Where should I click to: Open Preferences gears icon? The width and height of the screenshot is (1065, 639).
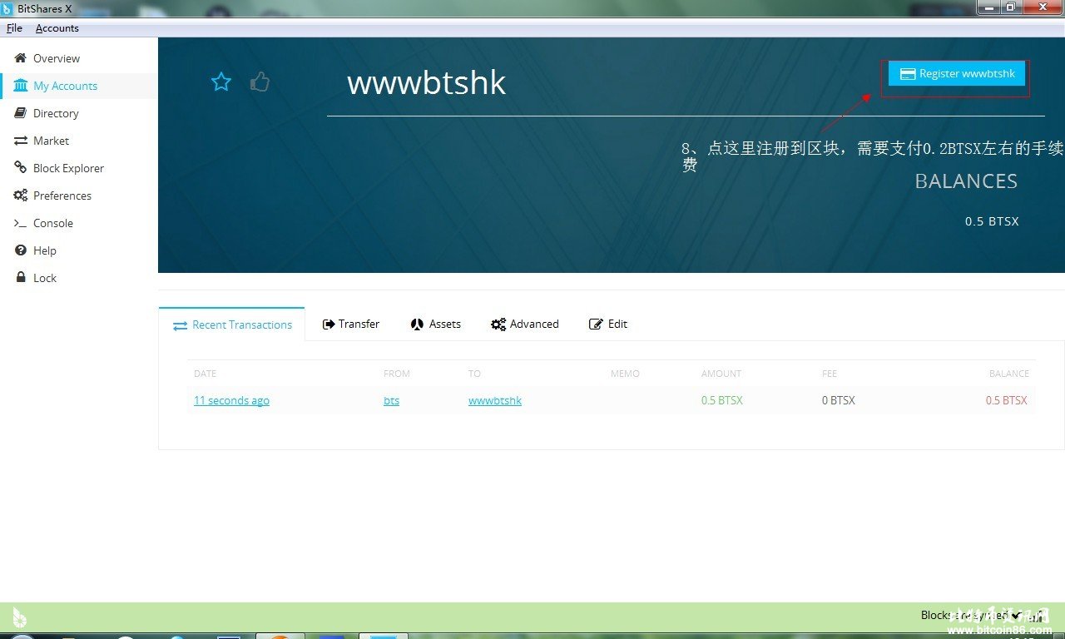21,196
